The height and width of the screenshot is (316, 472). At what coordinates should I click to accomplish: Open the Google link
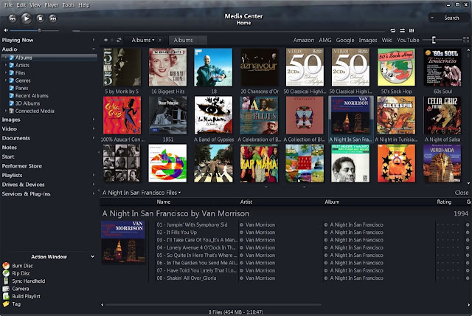coord(345,40)
